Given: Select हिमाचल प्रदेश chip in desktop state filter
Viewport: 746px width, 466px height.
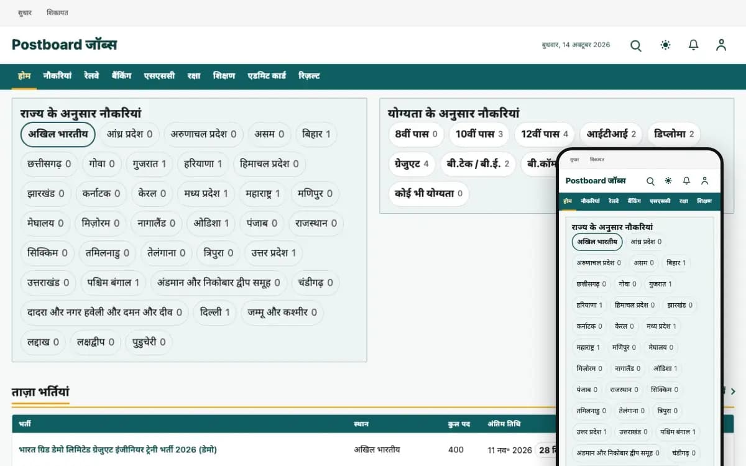Looking at the screenshot, I should (x=269, y=164).
